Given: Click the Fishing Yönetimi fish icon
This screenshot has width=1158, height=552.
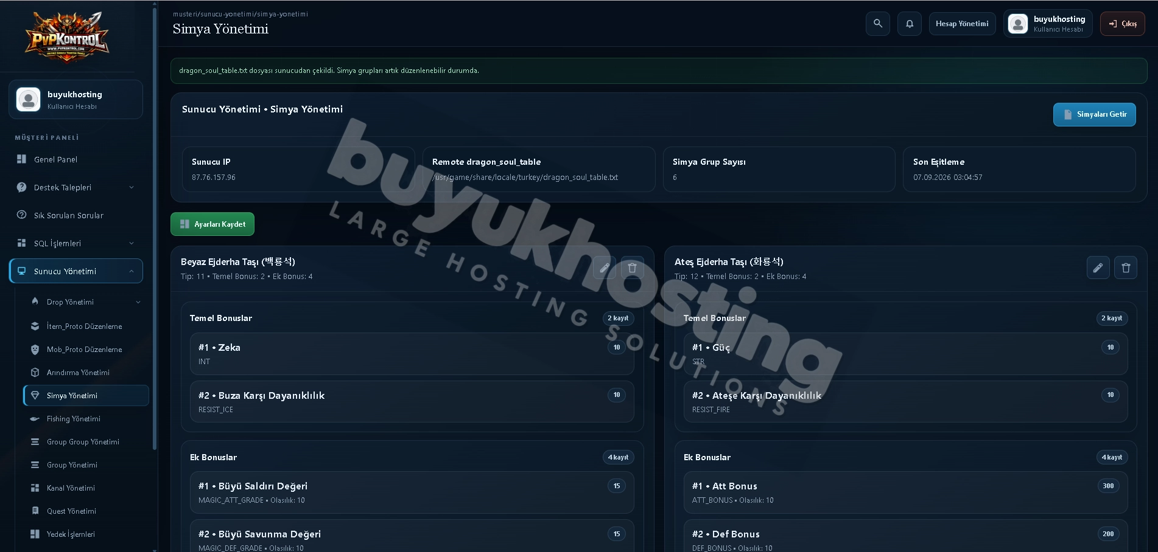Looking at the screenshot, I should tap(35, 419).
